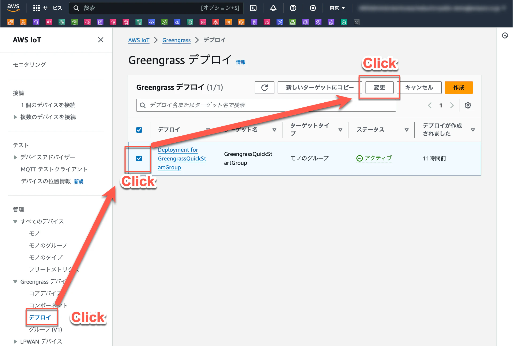Open デバイスの位置情報 menu item

pos(46,181)
